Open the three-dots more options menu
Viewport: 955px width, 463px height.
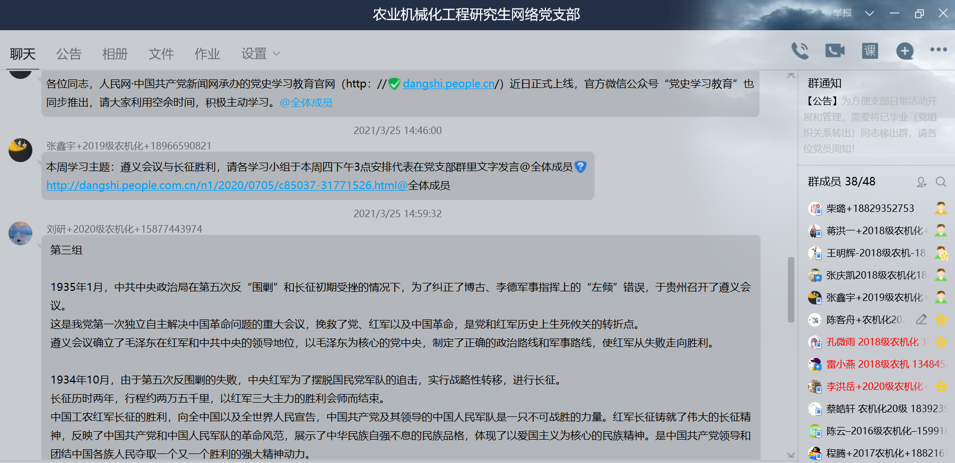coord(938,50)
